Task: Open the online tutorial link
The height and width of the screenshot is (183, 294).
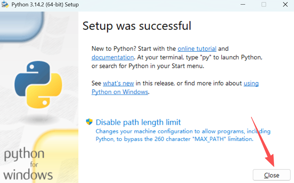Action: [x=197, y=49]
